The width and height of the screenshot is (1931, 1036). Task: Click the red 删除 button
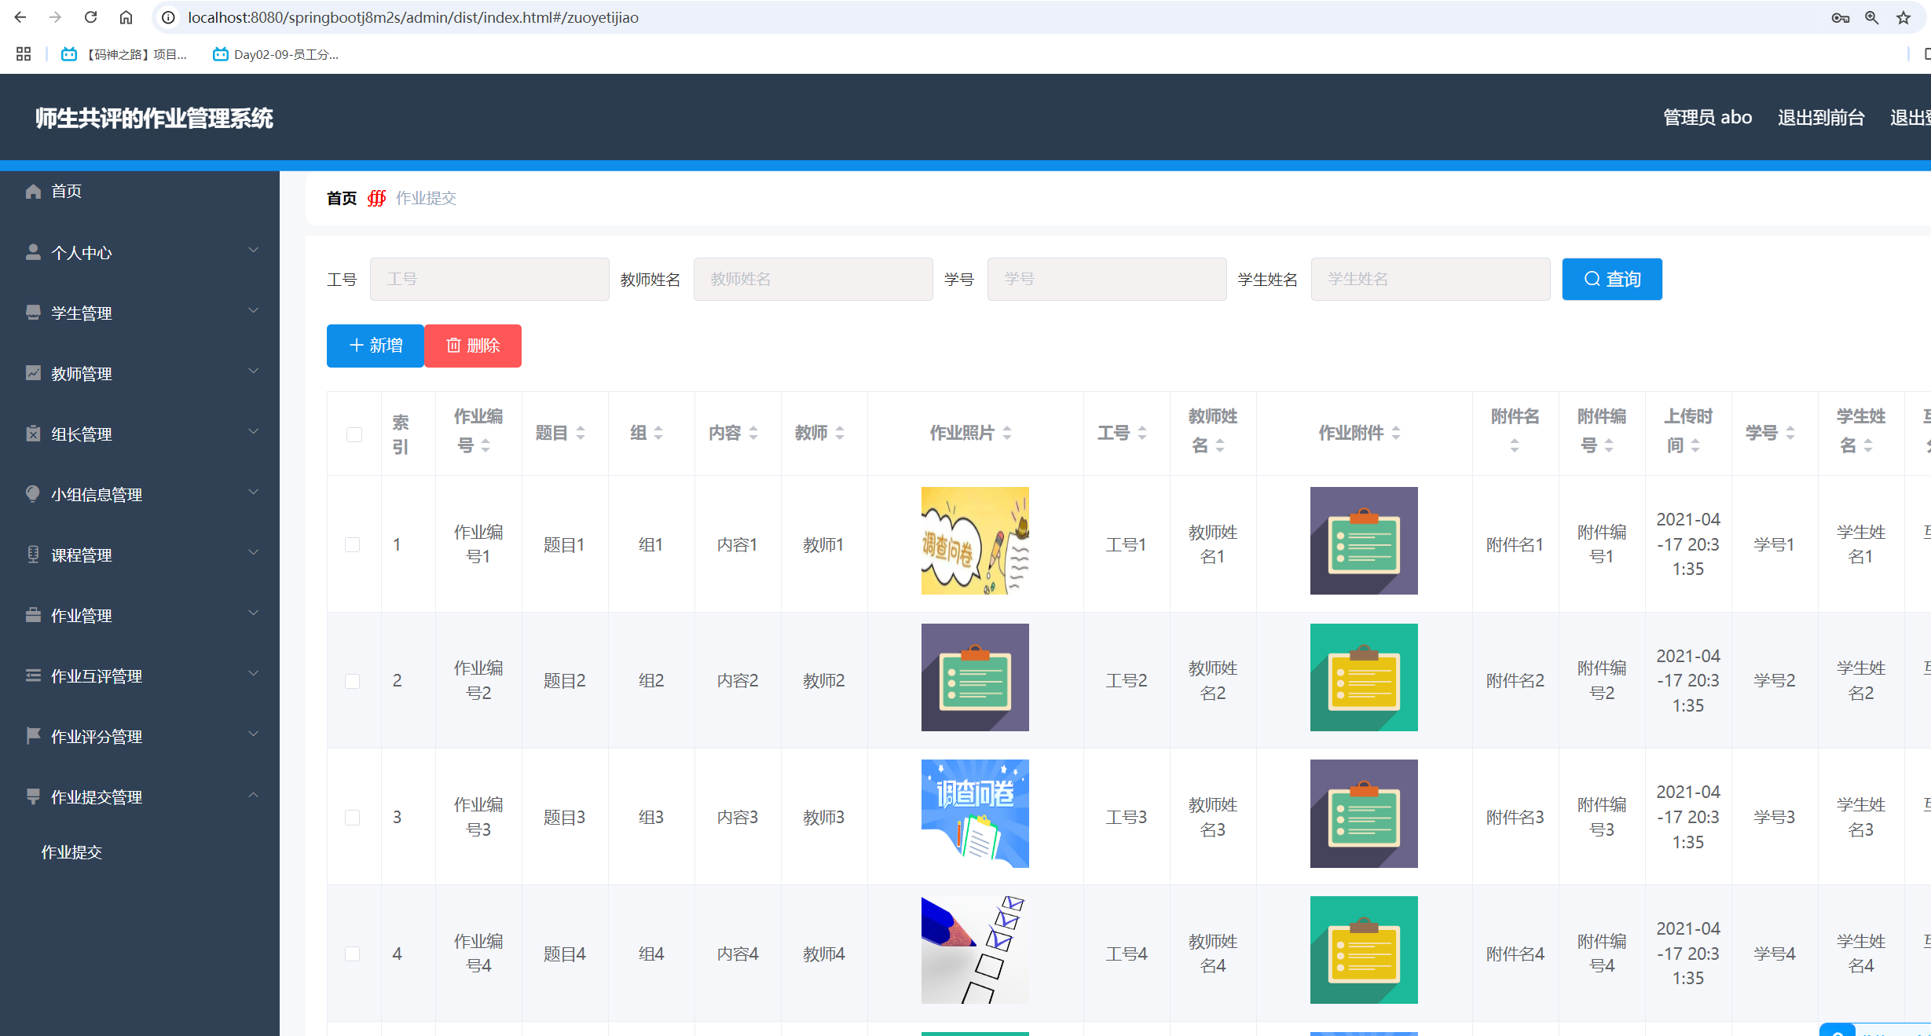point(473,346)
